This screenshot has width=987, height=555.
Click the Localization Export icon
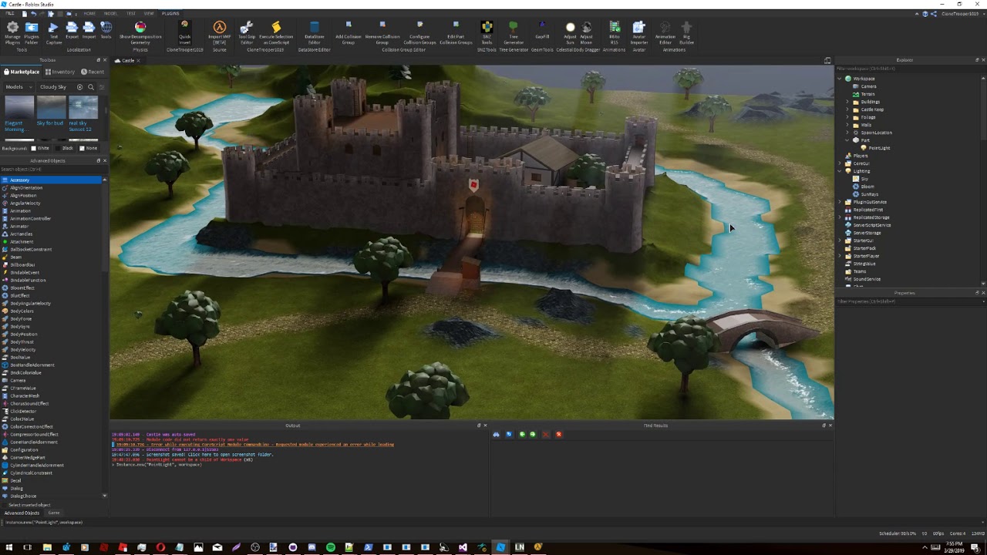[72, 31]
